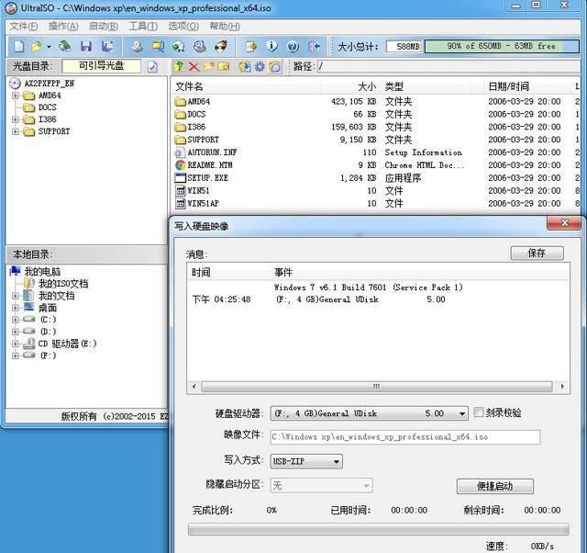This screenshot has height=553, width=587.
Task: Click the Rename folder icon
Action: coord(224,67)
